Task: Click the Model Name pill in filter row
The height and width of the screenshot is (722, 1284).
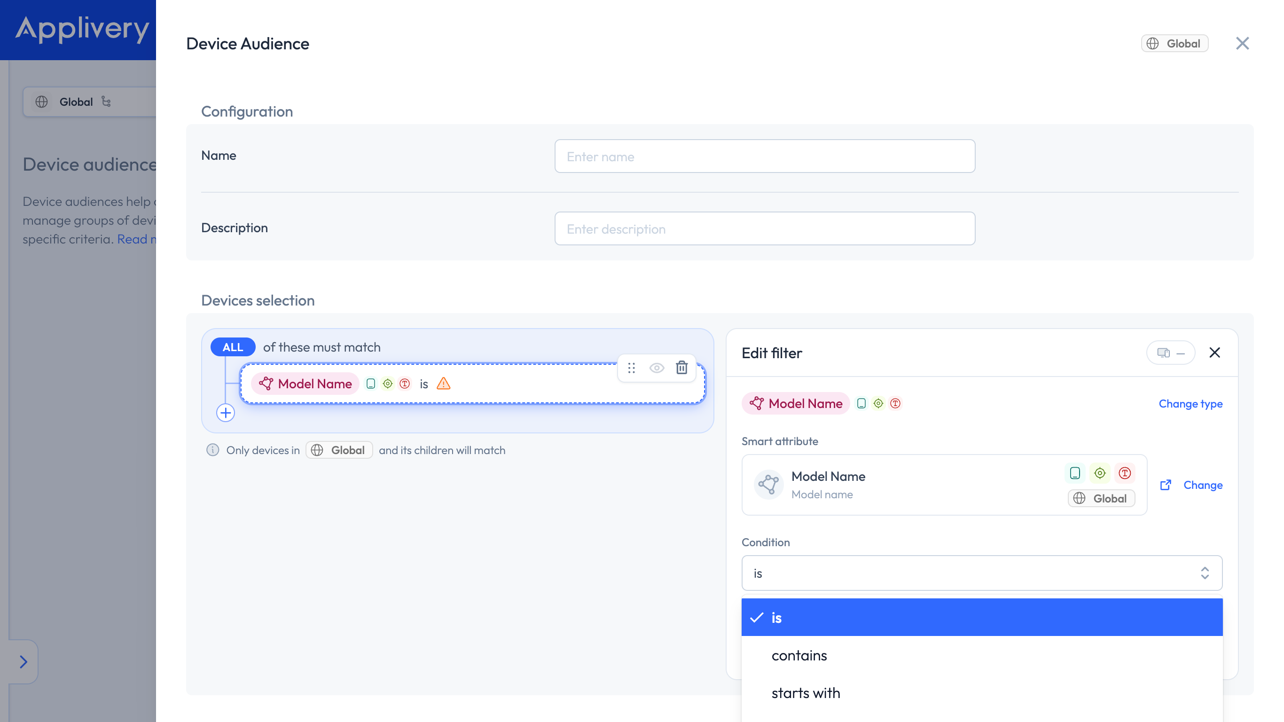Action: (305, 384)
